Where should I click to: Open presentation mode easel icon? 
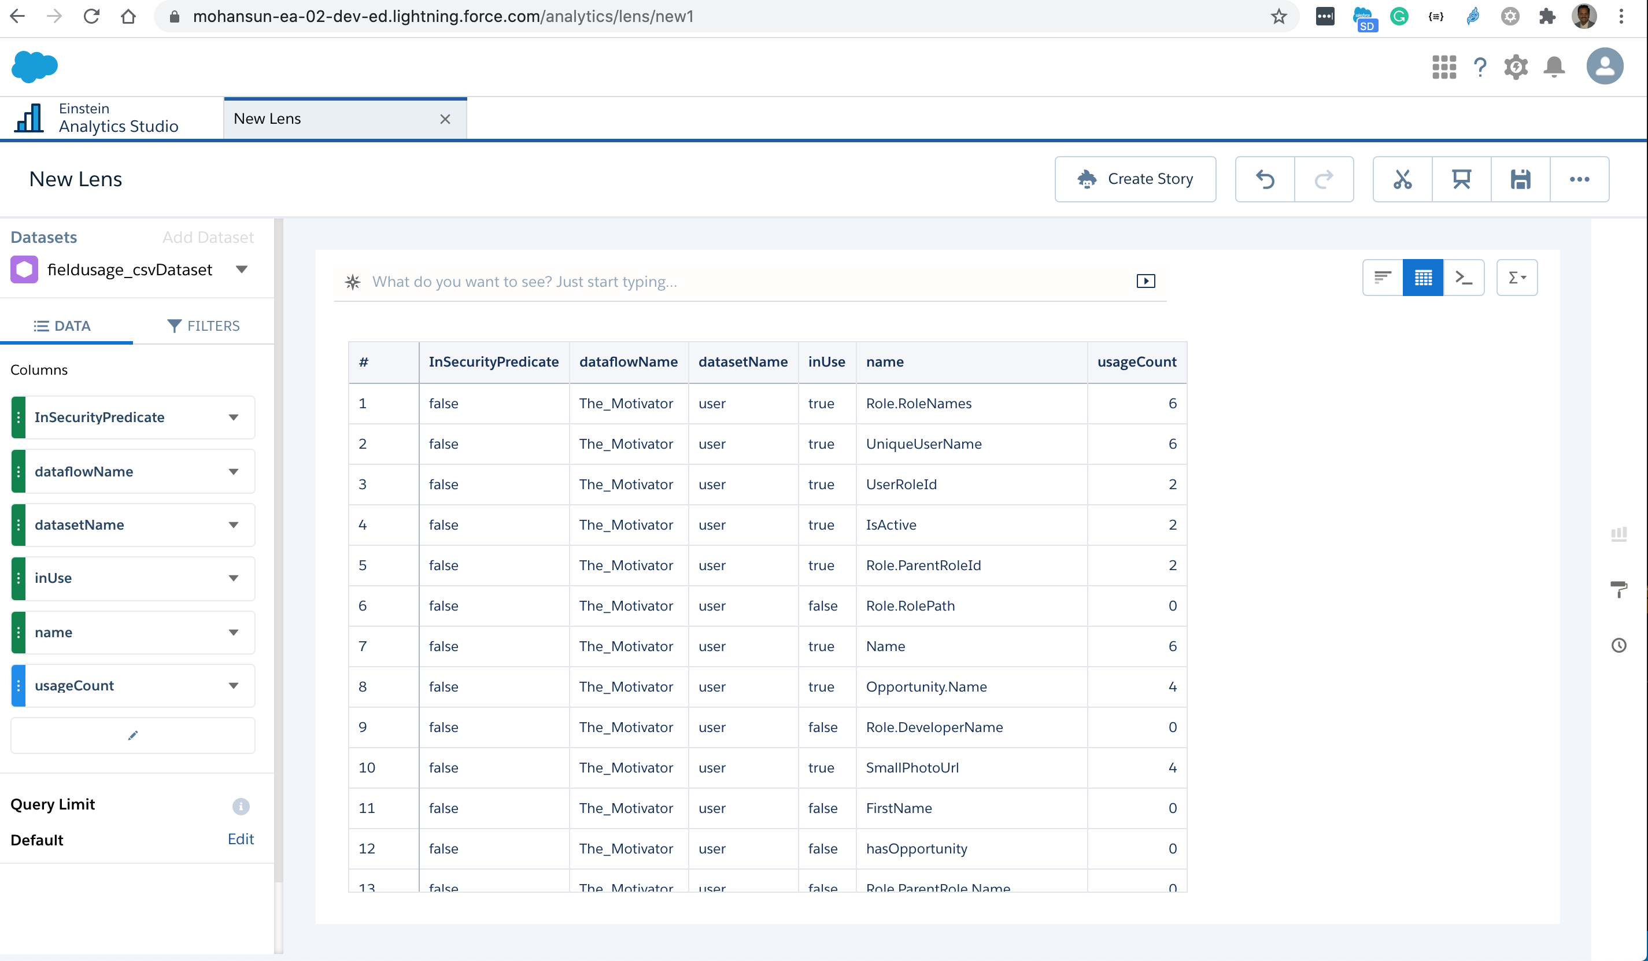pos(1462,179)
